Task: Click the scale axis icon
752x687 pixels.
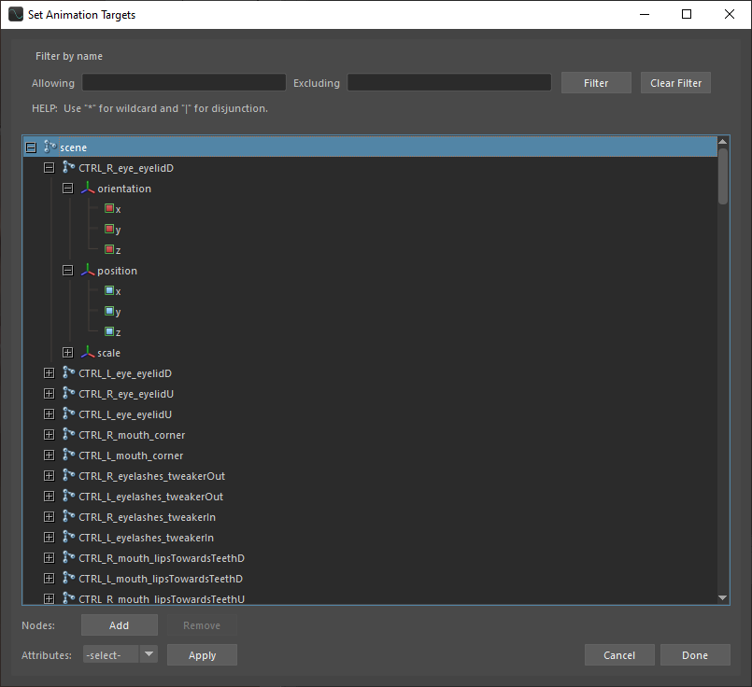Action: point(88,353)
